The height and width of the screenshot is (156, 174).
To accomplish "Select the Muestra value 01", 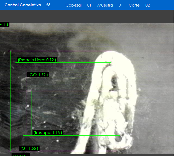I will (121, 5).
